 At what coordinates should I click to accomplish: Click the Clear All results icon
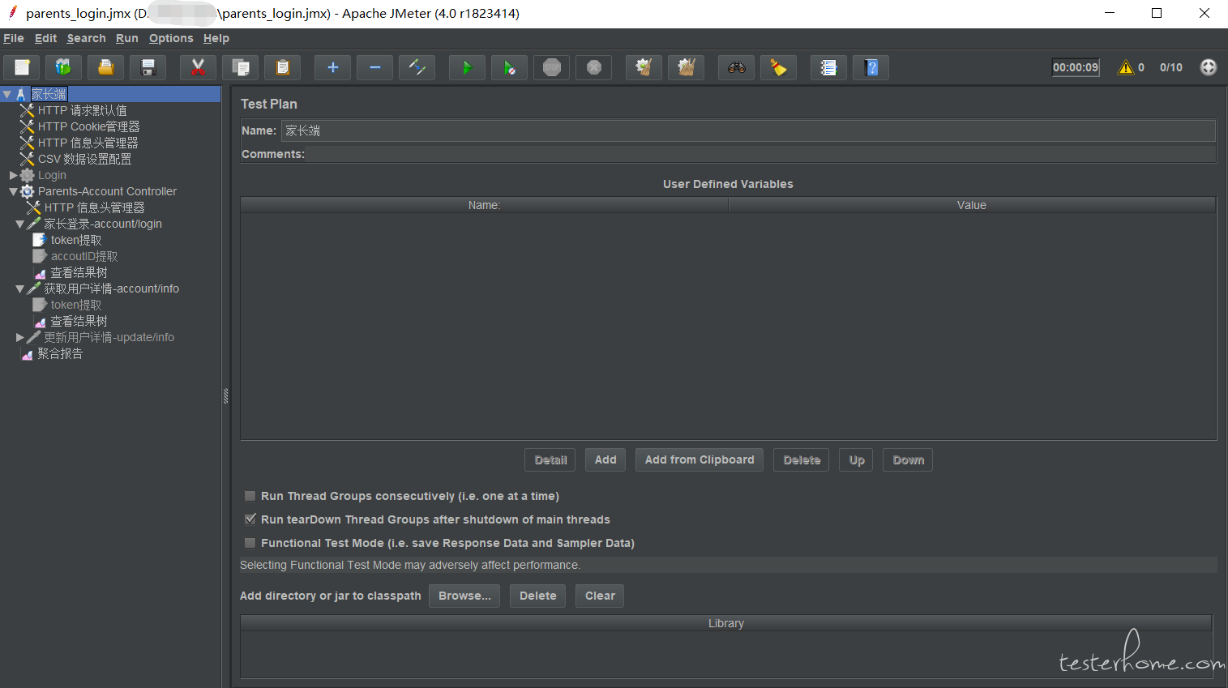point(686,67)
